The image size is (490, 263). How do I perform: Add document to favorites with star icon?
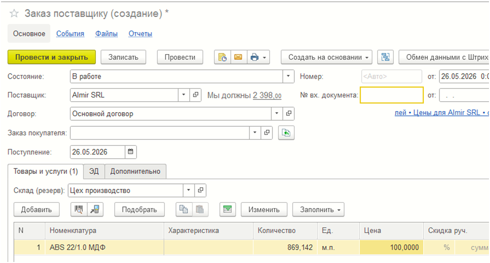(14, 14)
